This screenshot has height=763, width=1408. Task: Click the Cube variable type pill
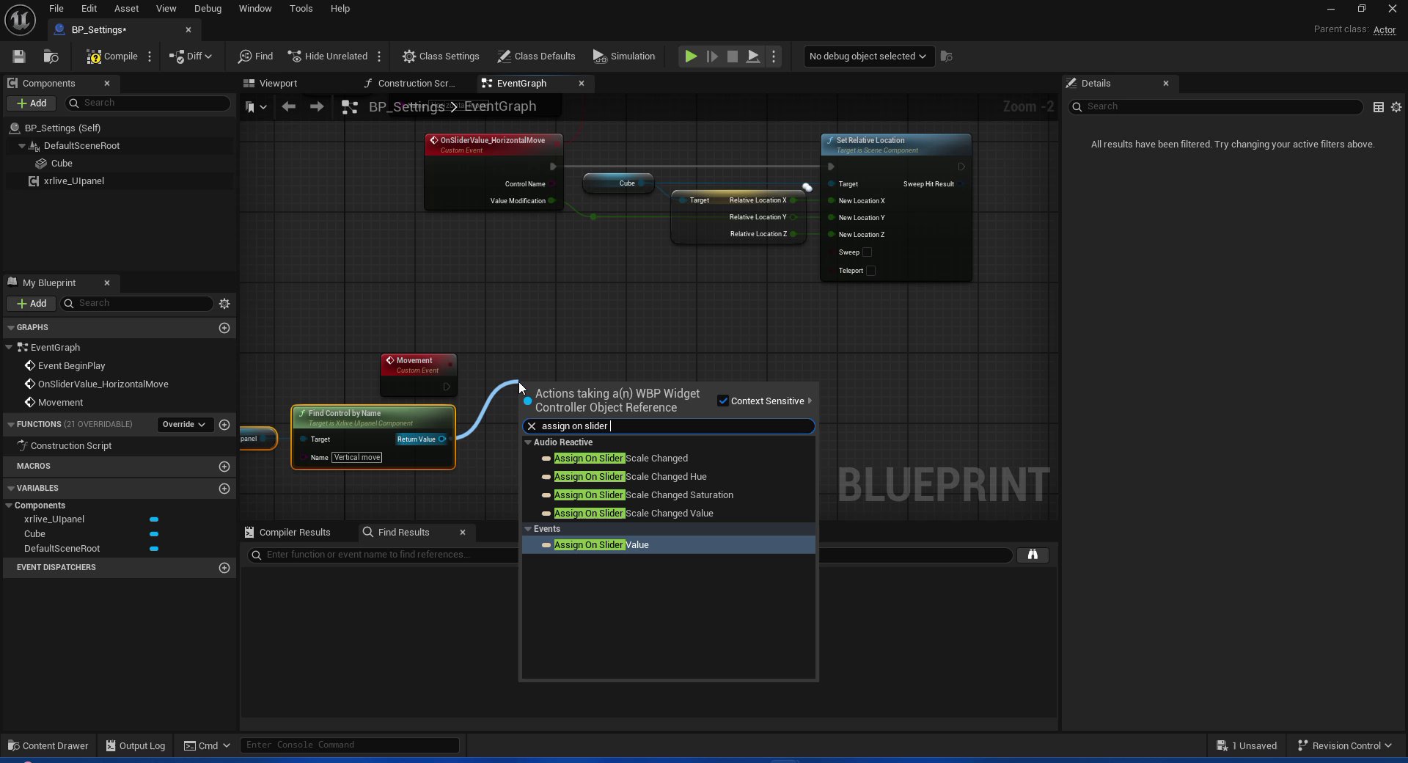coord(154,534)
